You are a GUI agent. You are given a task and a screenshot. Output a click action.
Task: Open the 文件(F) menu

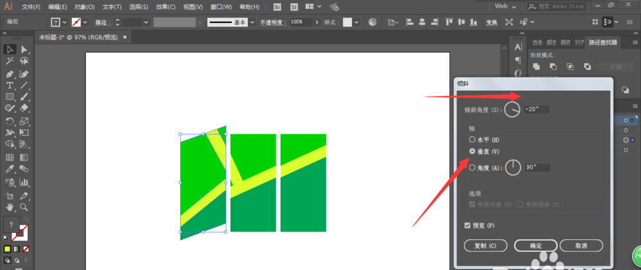[31, 7]
